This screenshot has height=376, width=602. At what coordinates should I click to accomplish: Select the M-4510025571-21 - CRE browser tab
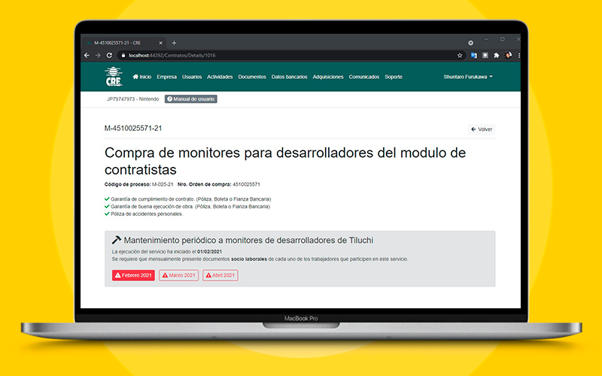(123, 43)
